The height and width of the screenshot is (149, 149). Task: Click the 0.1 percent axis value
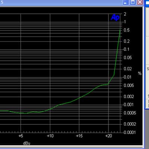[127, 49]
